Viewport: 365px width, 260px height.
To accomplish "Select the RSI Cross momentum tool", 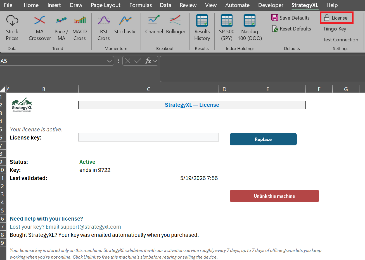I will click(x=104, y=28).
